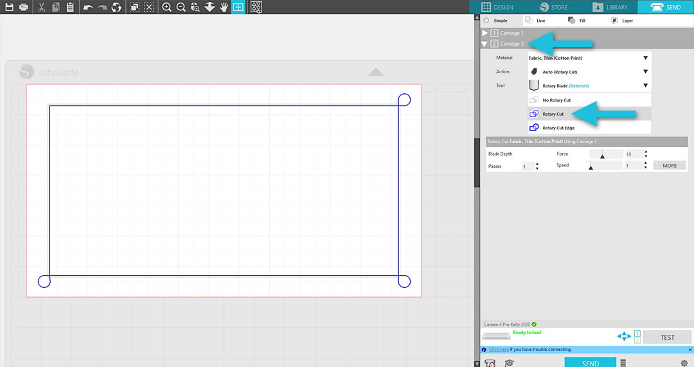
Task: Switch to the SEND tab
Action: [x=666, y=7]
